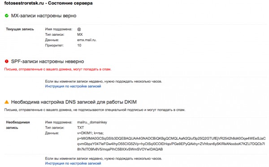This screenshot has height=167, width=269.
Task: Select the mailru._domainkey subdomain value
Action: click(x=92, y=122)
